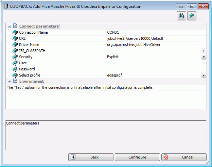Click the Back button
Screen dimensions: 212x167
tap(91, 157)
